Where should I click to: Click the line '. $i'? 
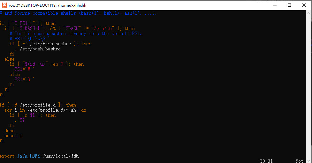pyautogui.click(x=19, y=120)
